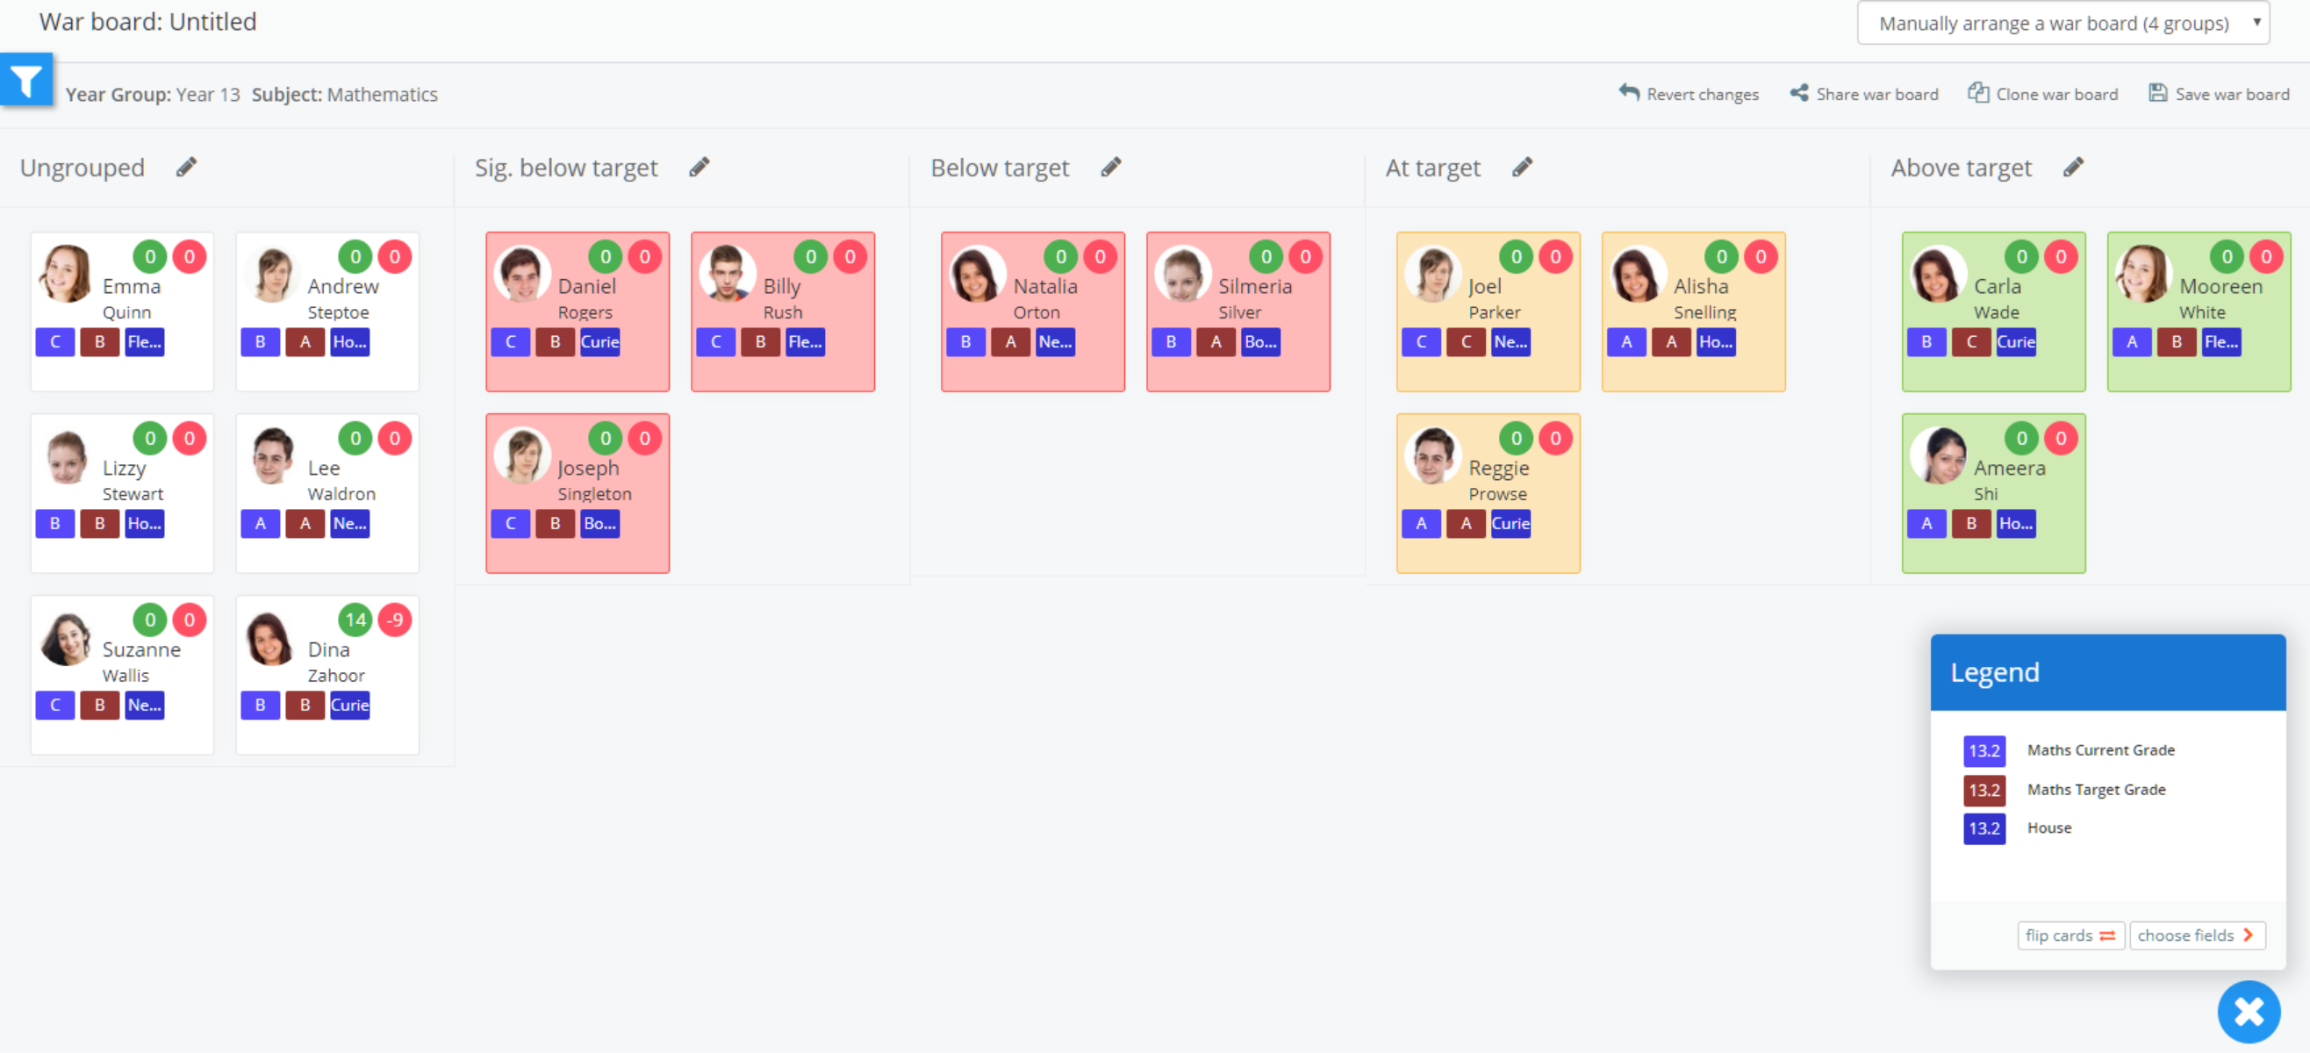Close legend with blue X circle
2310x1053 pixels.
(2249, 1011)
